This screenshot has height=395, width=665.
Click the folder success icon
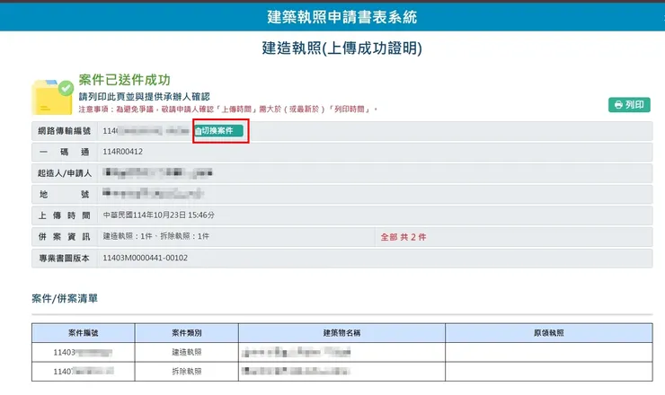tap(53, 97)
